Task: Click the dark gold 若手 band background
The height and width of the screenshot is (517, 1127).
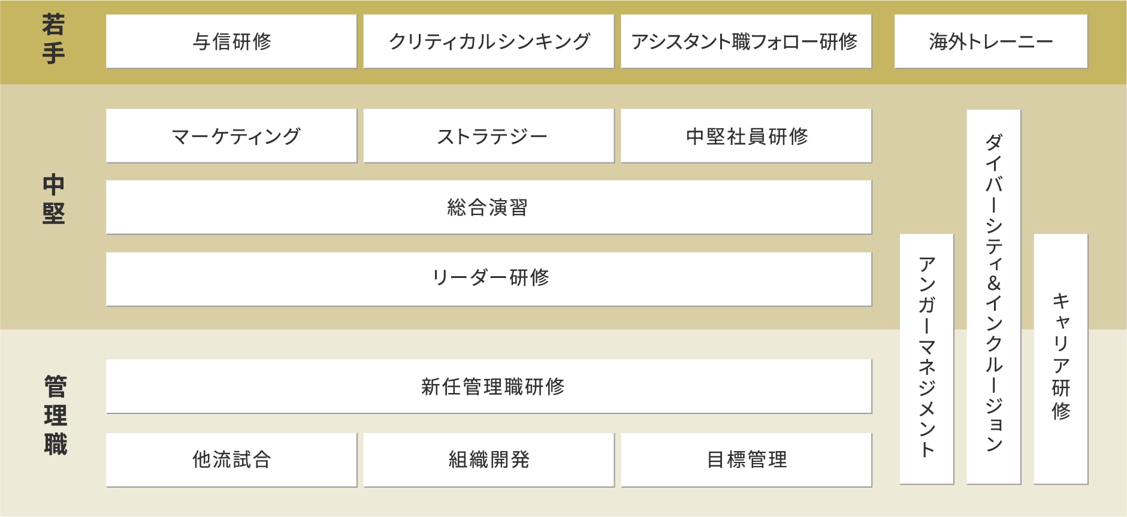Action: click(x=883, y=42)
